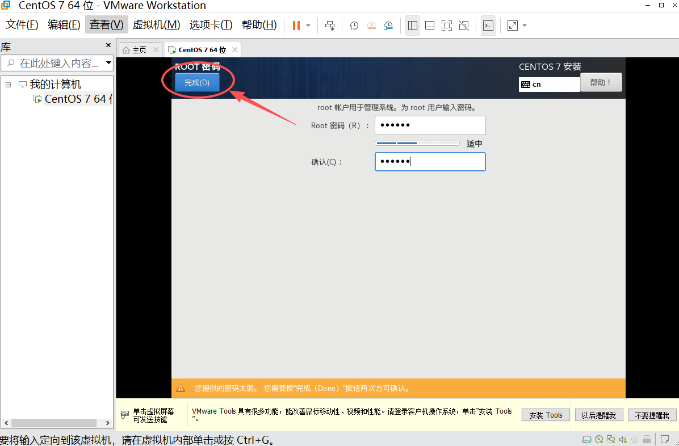The image size is (679, 446).
Task: Click the VMware Workstation title bar logo icon
Action: point(6,5)
